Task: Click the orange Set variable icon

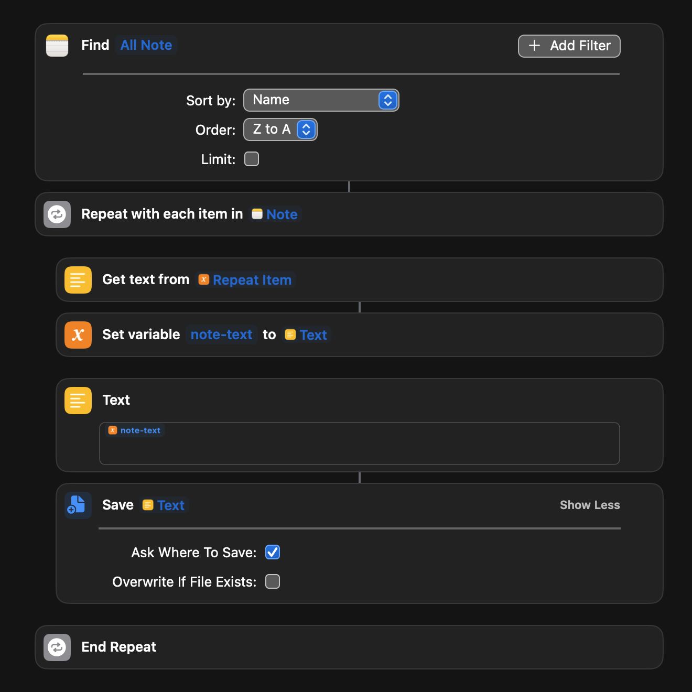Action: point(78,335)
